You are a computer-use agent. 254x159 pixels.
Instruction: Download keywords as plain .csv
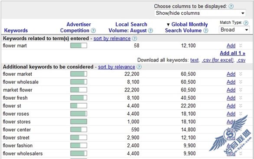pos(241,60)
